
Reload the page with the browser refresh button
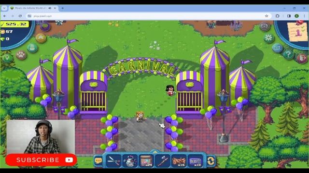point(20,16)
